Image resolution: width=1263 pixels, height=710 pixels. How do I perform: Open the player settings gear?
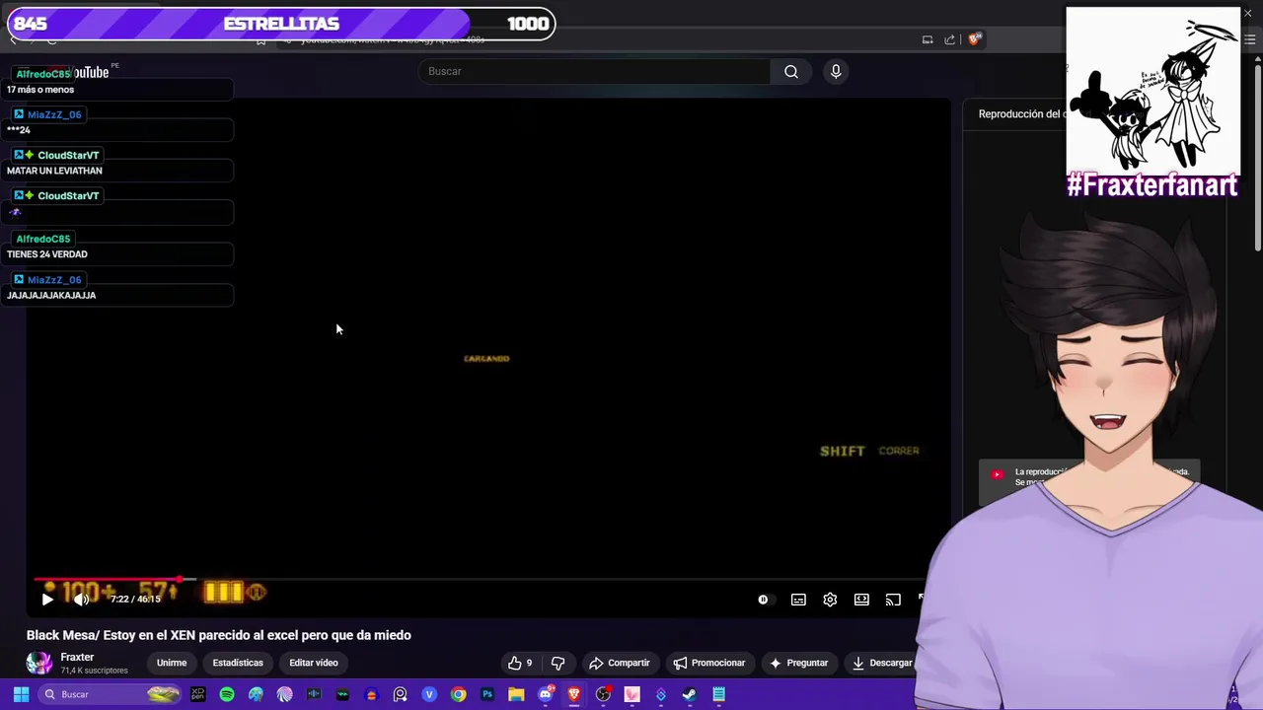(830, 600)
